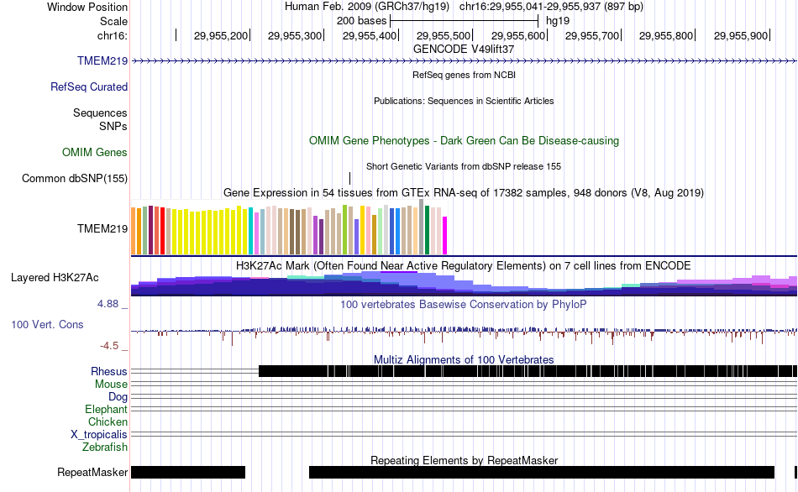The height and width of the screenshot is (492, 798).
Task: Click the Window Position label
Action: (x=87, y=7)
